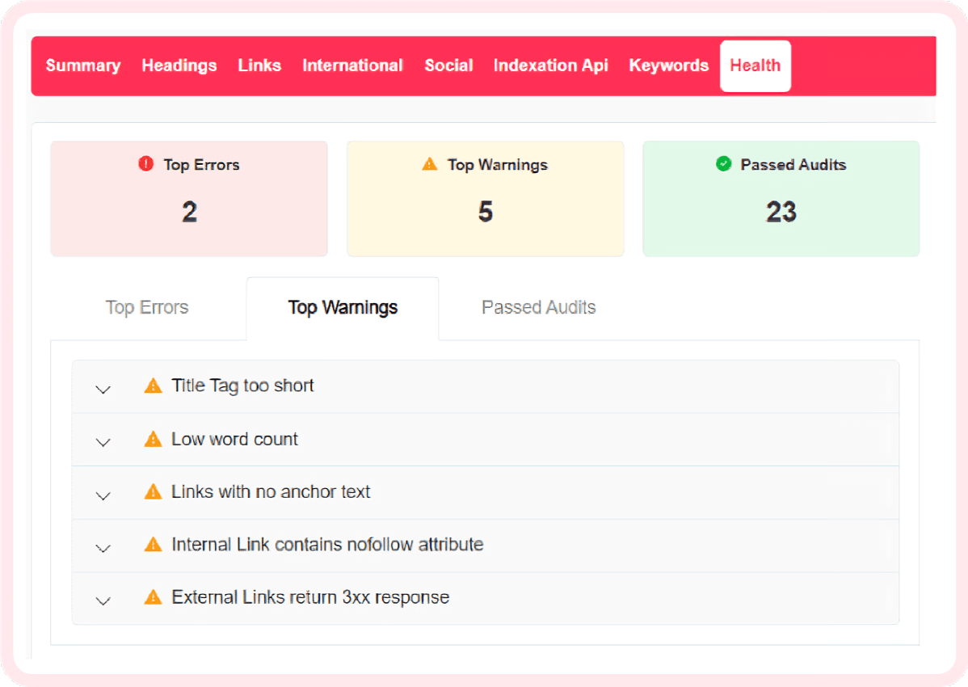Select the Health navigation item
This screenshot has height=687, width=968.
point(755,65)
